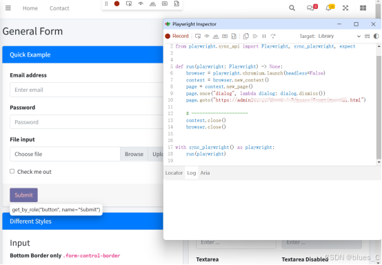Toggle Inspector color theme icon
The image size is (382, 265).
click(x=376, y=36)
